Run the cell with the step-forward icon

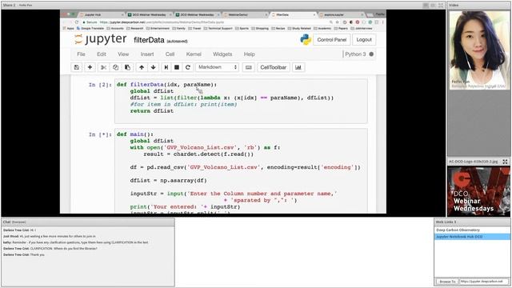[x=166, y=67]
